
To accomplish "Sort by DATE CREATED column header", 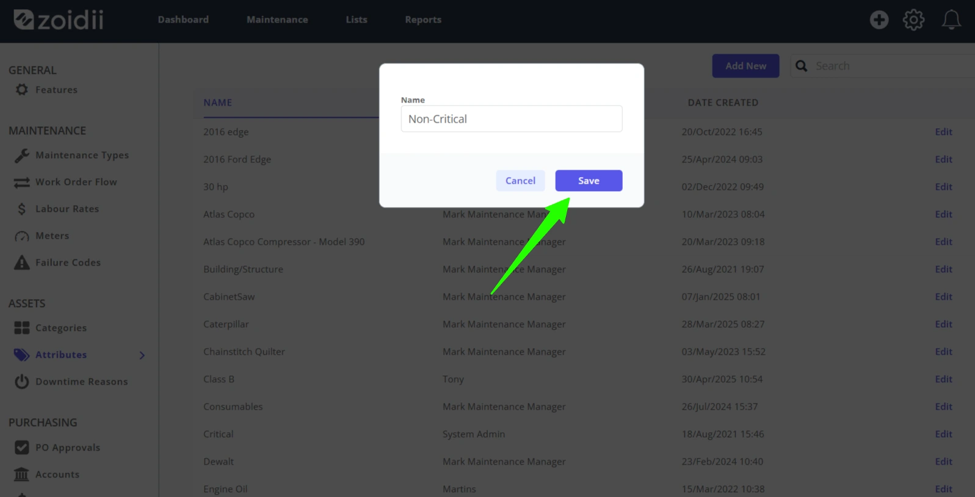I will (723, 103).
